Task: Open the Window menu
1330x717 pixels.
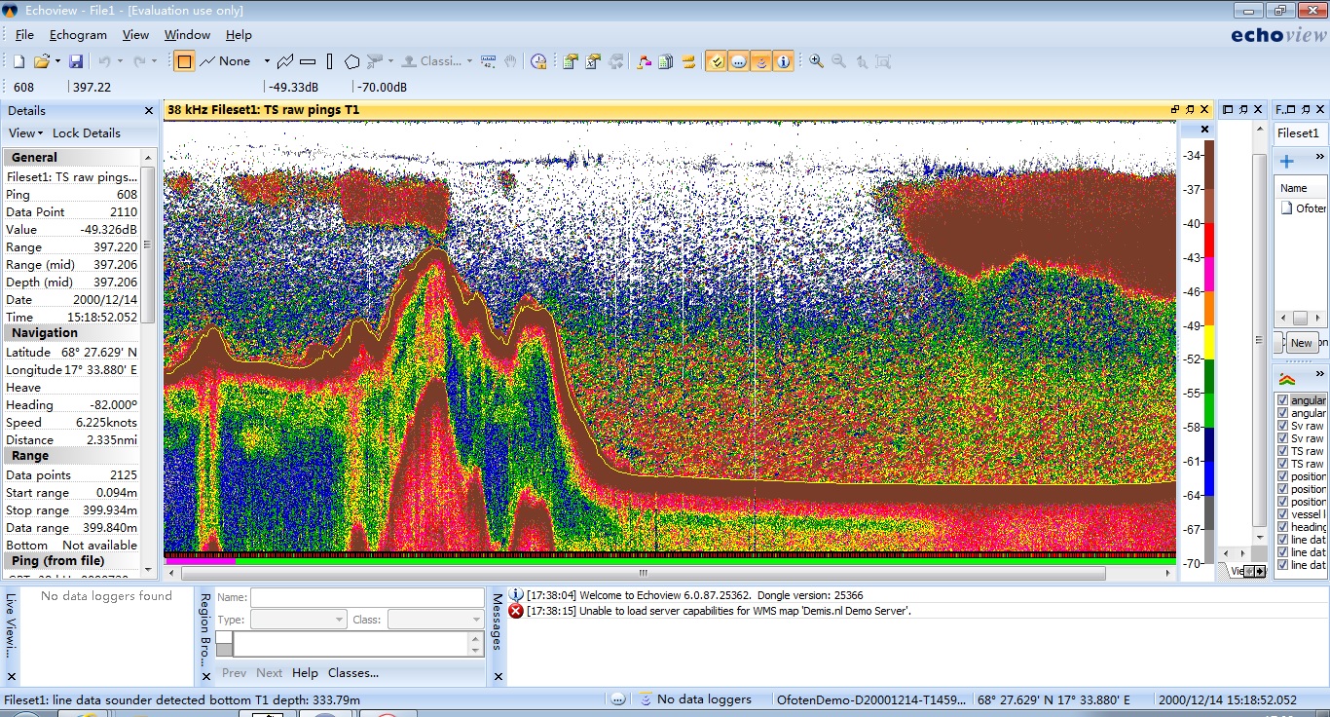Action: [x=187, y=35]
